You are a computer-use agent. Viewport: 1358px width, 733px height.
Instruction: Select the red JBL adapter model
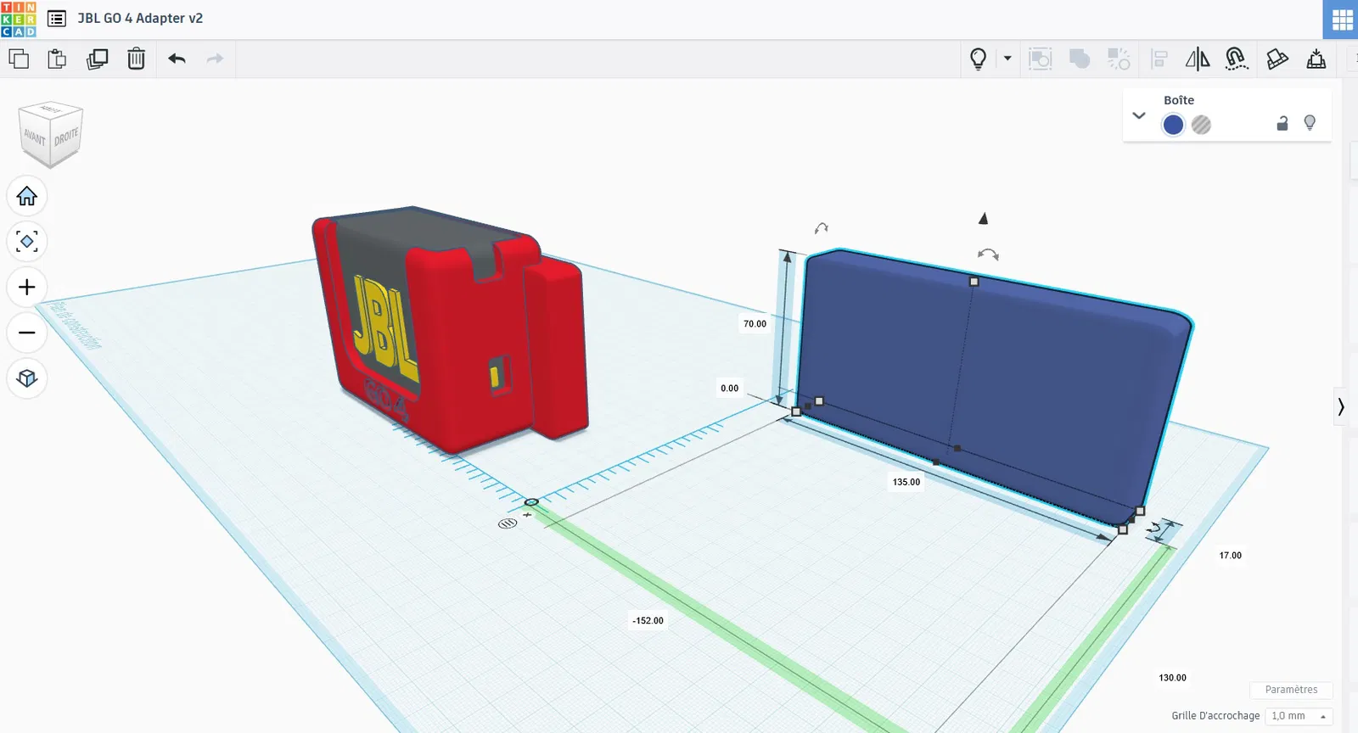point(450,331)
